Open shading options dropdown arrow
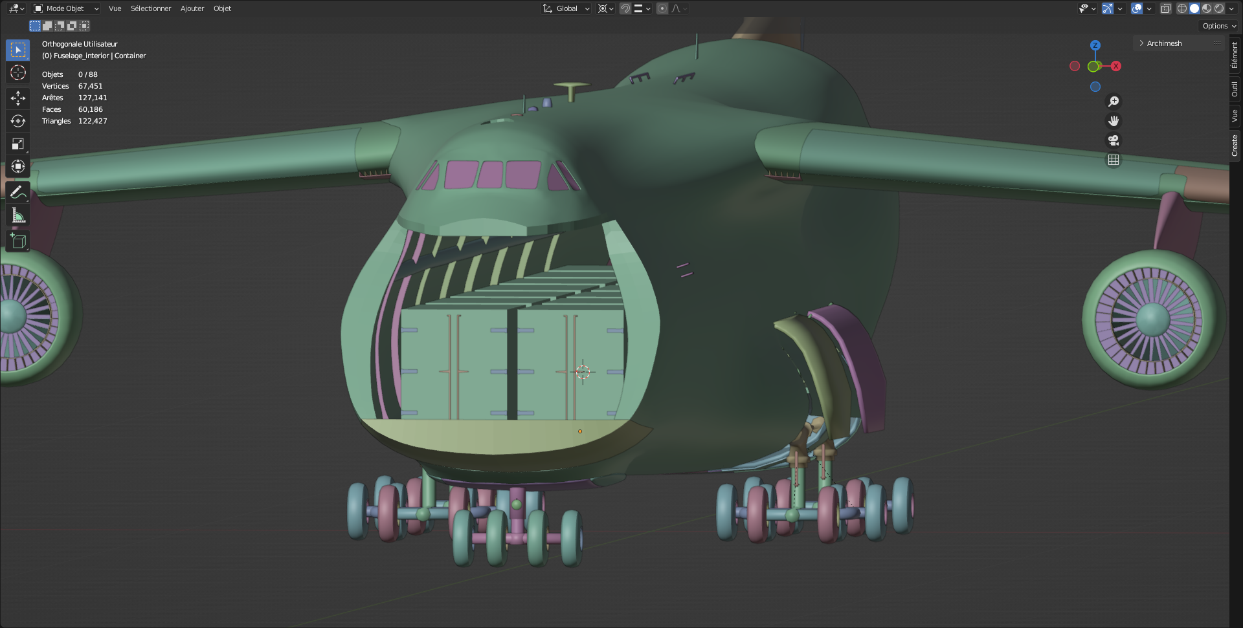This screenshot has width=1243, height=628. click(1231, 8)
